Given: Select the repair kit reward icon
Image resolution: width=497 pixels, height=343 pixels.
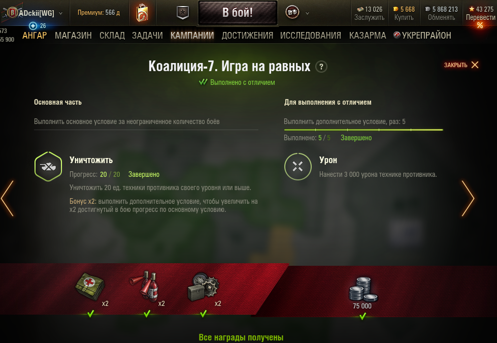Looking at the screenshot, I should [203, 287].
